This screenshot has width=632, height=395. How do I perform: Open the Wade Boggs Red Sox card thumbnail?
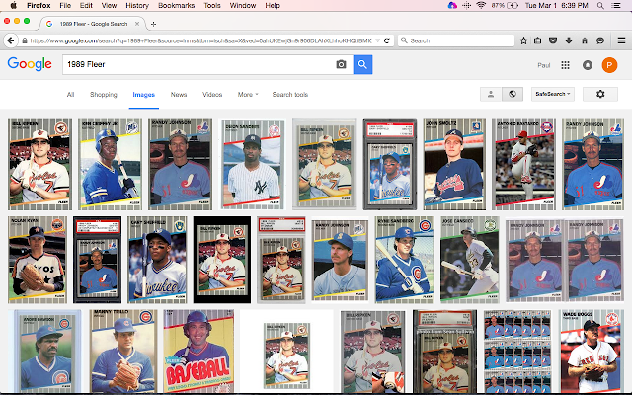(x=592, y=352)
